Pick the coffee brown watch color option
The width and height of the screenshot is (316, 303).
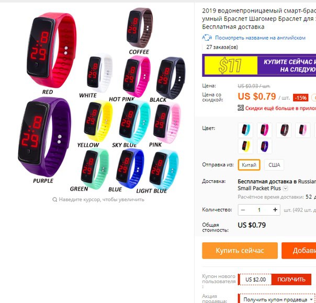click(x=284, y=130)
